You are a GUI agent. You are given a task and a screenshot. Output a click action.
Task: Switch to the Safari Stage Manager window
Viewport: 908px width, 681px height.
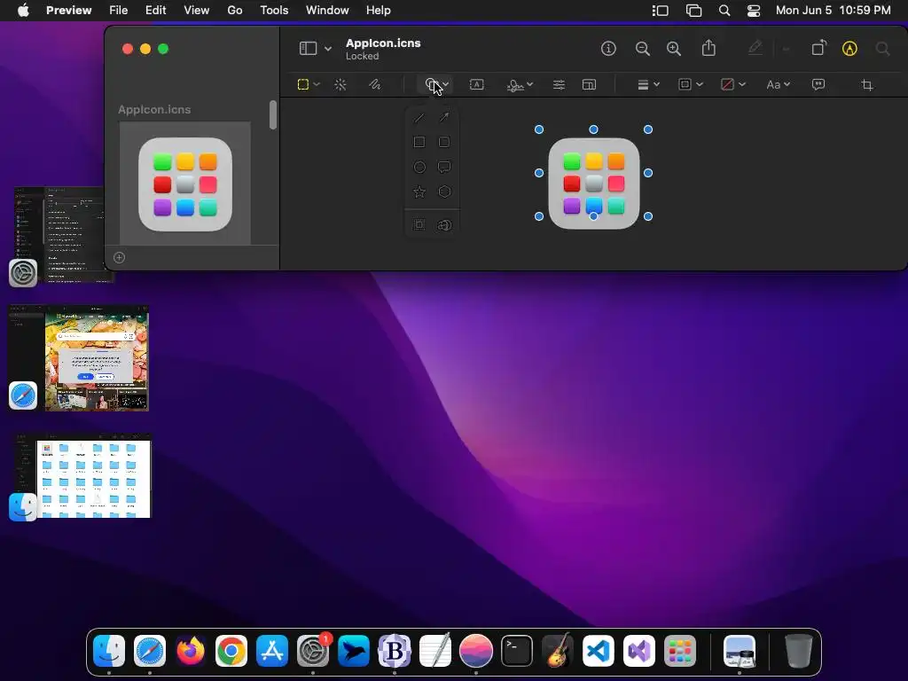pyautogui.click(x=79, y=358)
